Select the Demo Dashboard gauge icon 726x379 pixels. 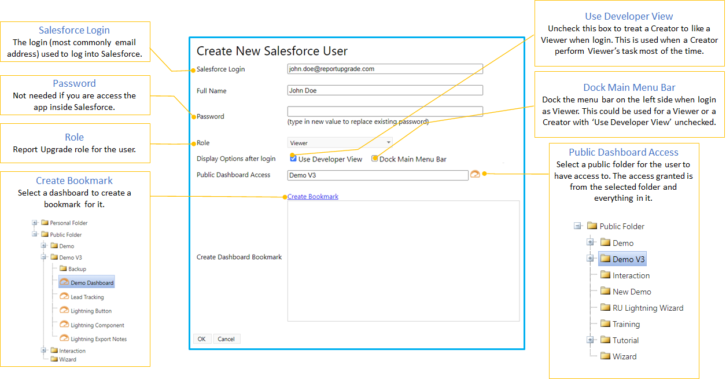64,282
